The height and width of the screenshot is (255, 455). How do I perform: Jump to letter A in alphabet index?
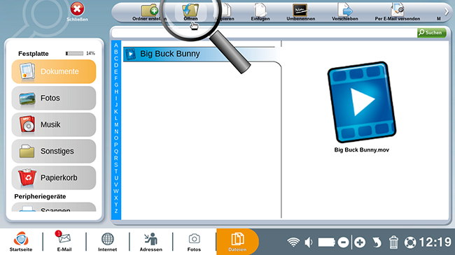click(x=116, y=45)
